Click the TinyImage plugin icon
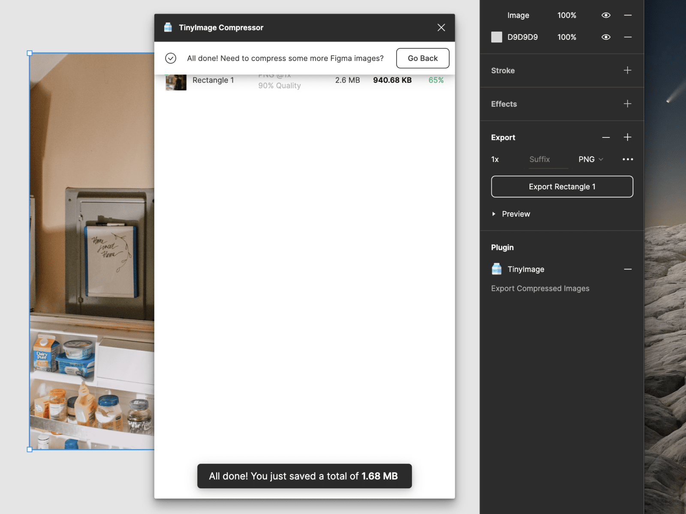Image resolution: width=686 pixels, height=514 pixels. (x=496, y=269)
